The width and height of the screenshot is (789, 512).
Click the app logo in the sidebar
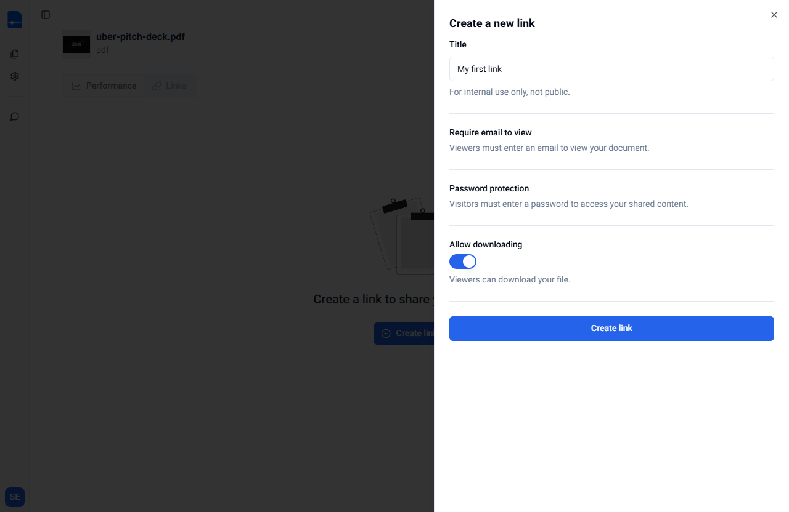(15, 20)
